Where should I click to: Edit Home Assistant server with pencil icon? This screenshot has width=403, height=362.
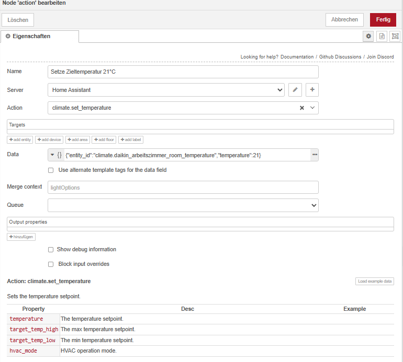(295, 90)
